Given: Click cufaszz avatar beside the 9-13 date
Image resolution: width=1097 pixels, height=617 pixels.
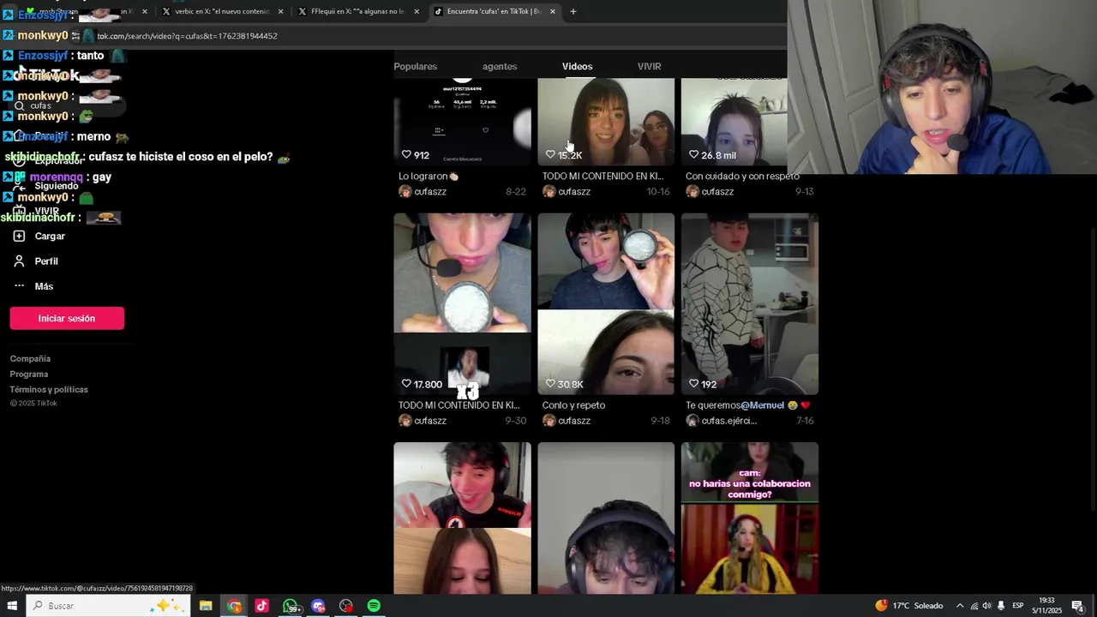Looking at the screenshot, I should tap(692, 191).
